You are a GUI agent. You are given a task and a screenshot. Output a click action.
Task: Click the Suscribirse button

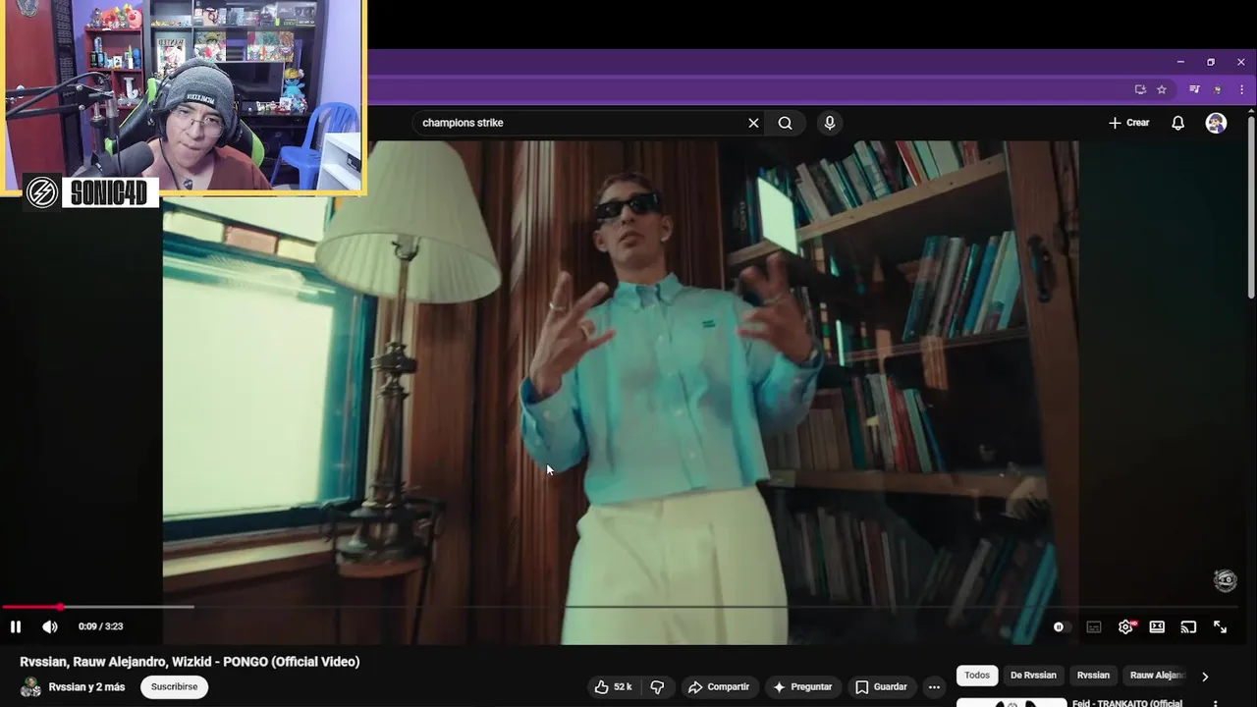coord(174,687)
